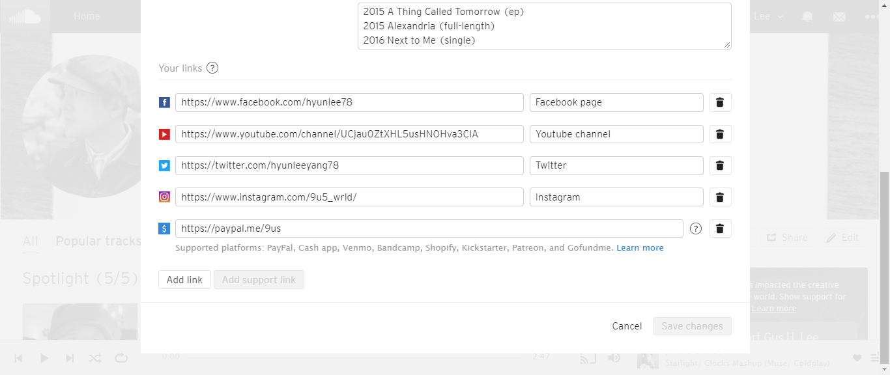Viewport: 890px width, 375px height.
Task: Play the current track
Action: 44,358
